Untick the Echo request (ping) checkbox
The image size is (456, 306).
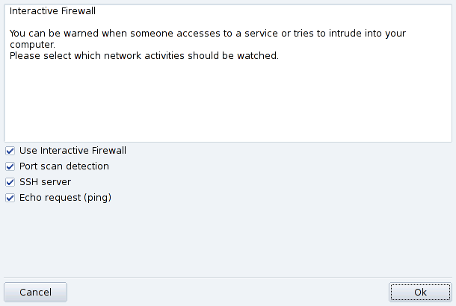[x=10, y=198]
